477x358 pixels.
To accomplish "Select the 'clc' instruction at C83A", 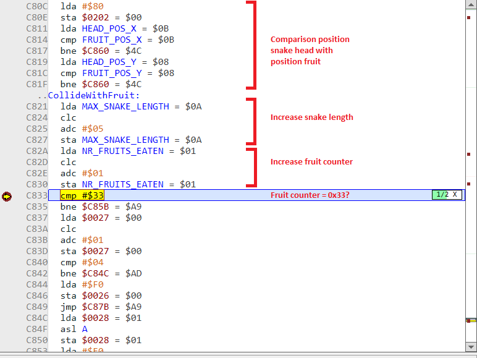I will (x=69, y=229).
